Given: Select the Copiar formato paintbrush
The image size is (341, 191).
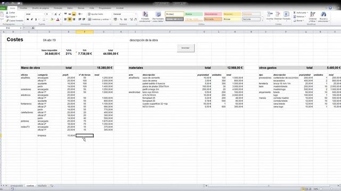Looking at the screenshot, I should point(7,21).
